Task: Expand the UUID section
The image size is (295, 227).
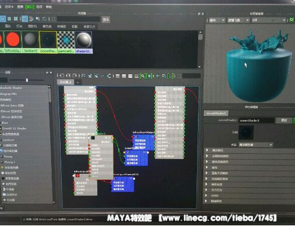Action: click(x=249, y=196)
